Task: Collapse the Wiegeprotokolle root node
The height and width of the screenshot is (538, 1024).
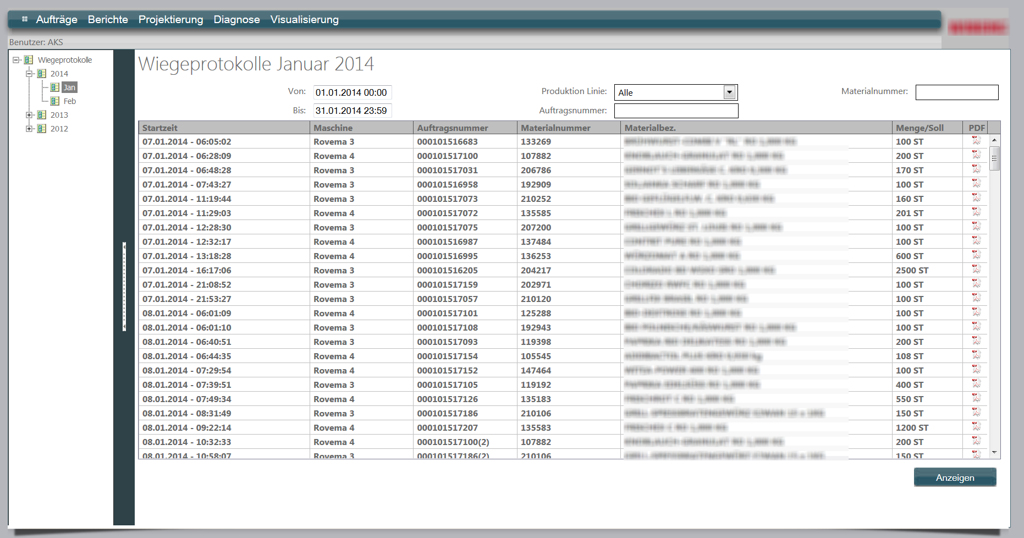Action: [x=16, y=60]
